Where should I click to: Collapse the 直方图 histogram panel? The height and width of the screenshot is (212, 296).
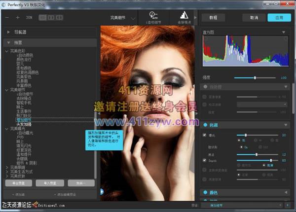(284, 32)
